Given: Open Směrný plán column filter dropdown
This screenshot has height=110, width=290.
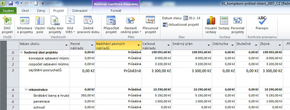Looking at the screenshot, I should 209,45.
